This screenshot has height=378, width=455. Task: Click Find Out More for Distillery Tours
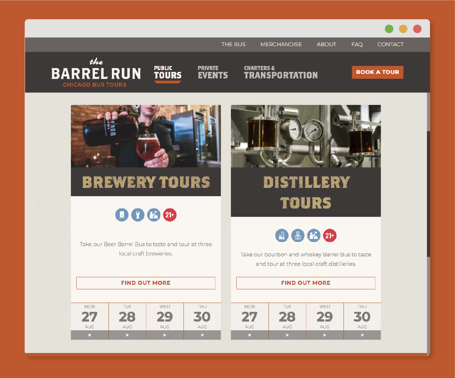[306, 283]
